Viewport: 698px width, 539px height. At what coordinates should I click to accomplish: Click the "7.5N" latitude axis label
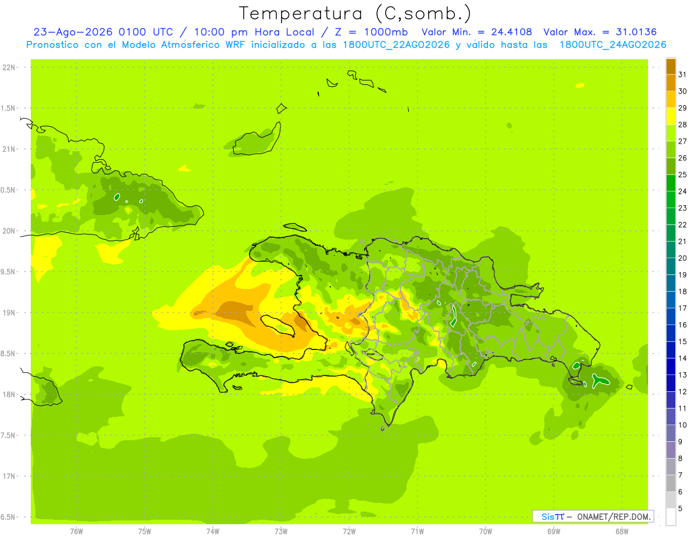pyautogui.click(x=9, y=436)
